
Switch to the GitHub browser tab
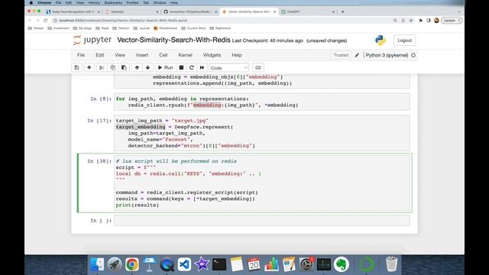pyautogui.click(x=190, y=11)
